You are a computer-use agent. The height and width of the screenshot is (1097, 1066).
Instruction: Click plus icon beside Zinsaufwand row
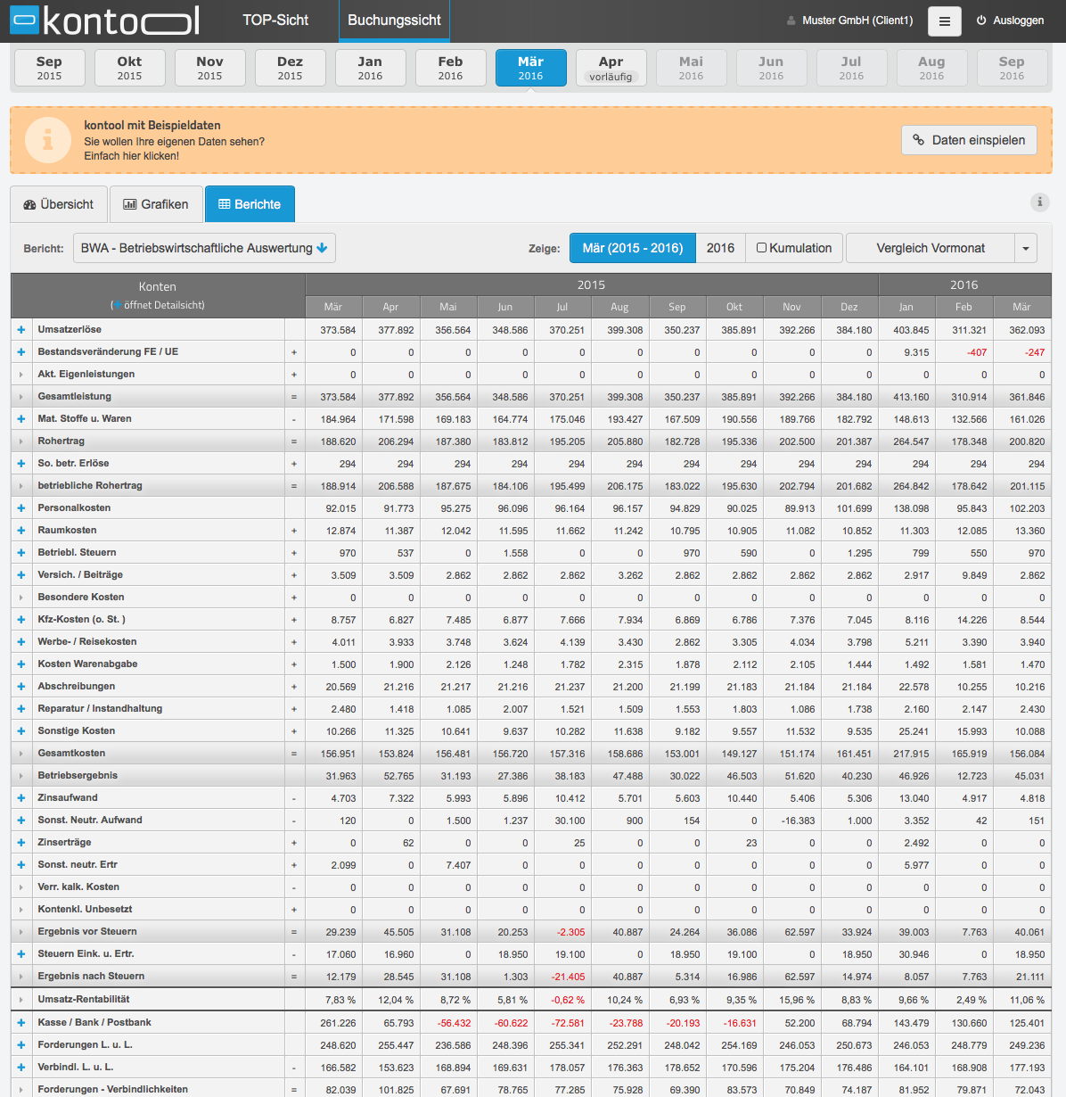coord(21,798)
